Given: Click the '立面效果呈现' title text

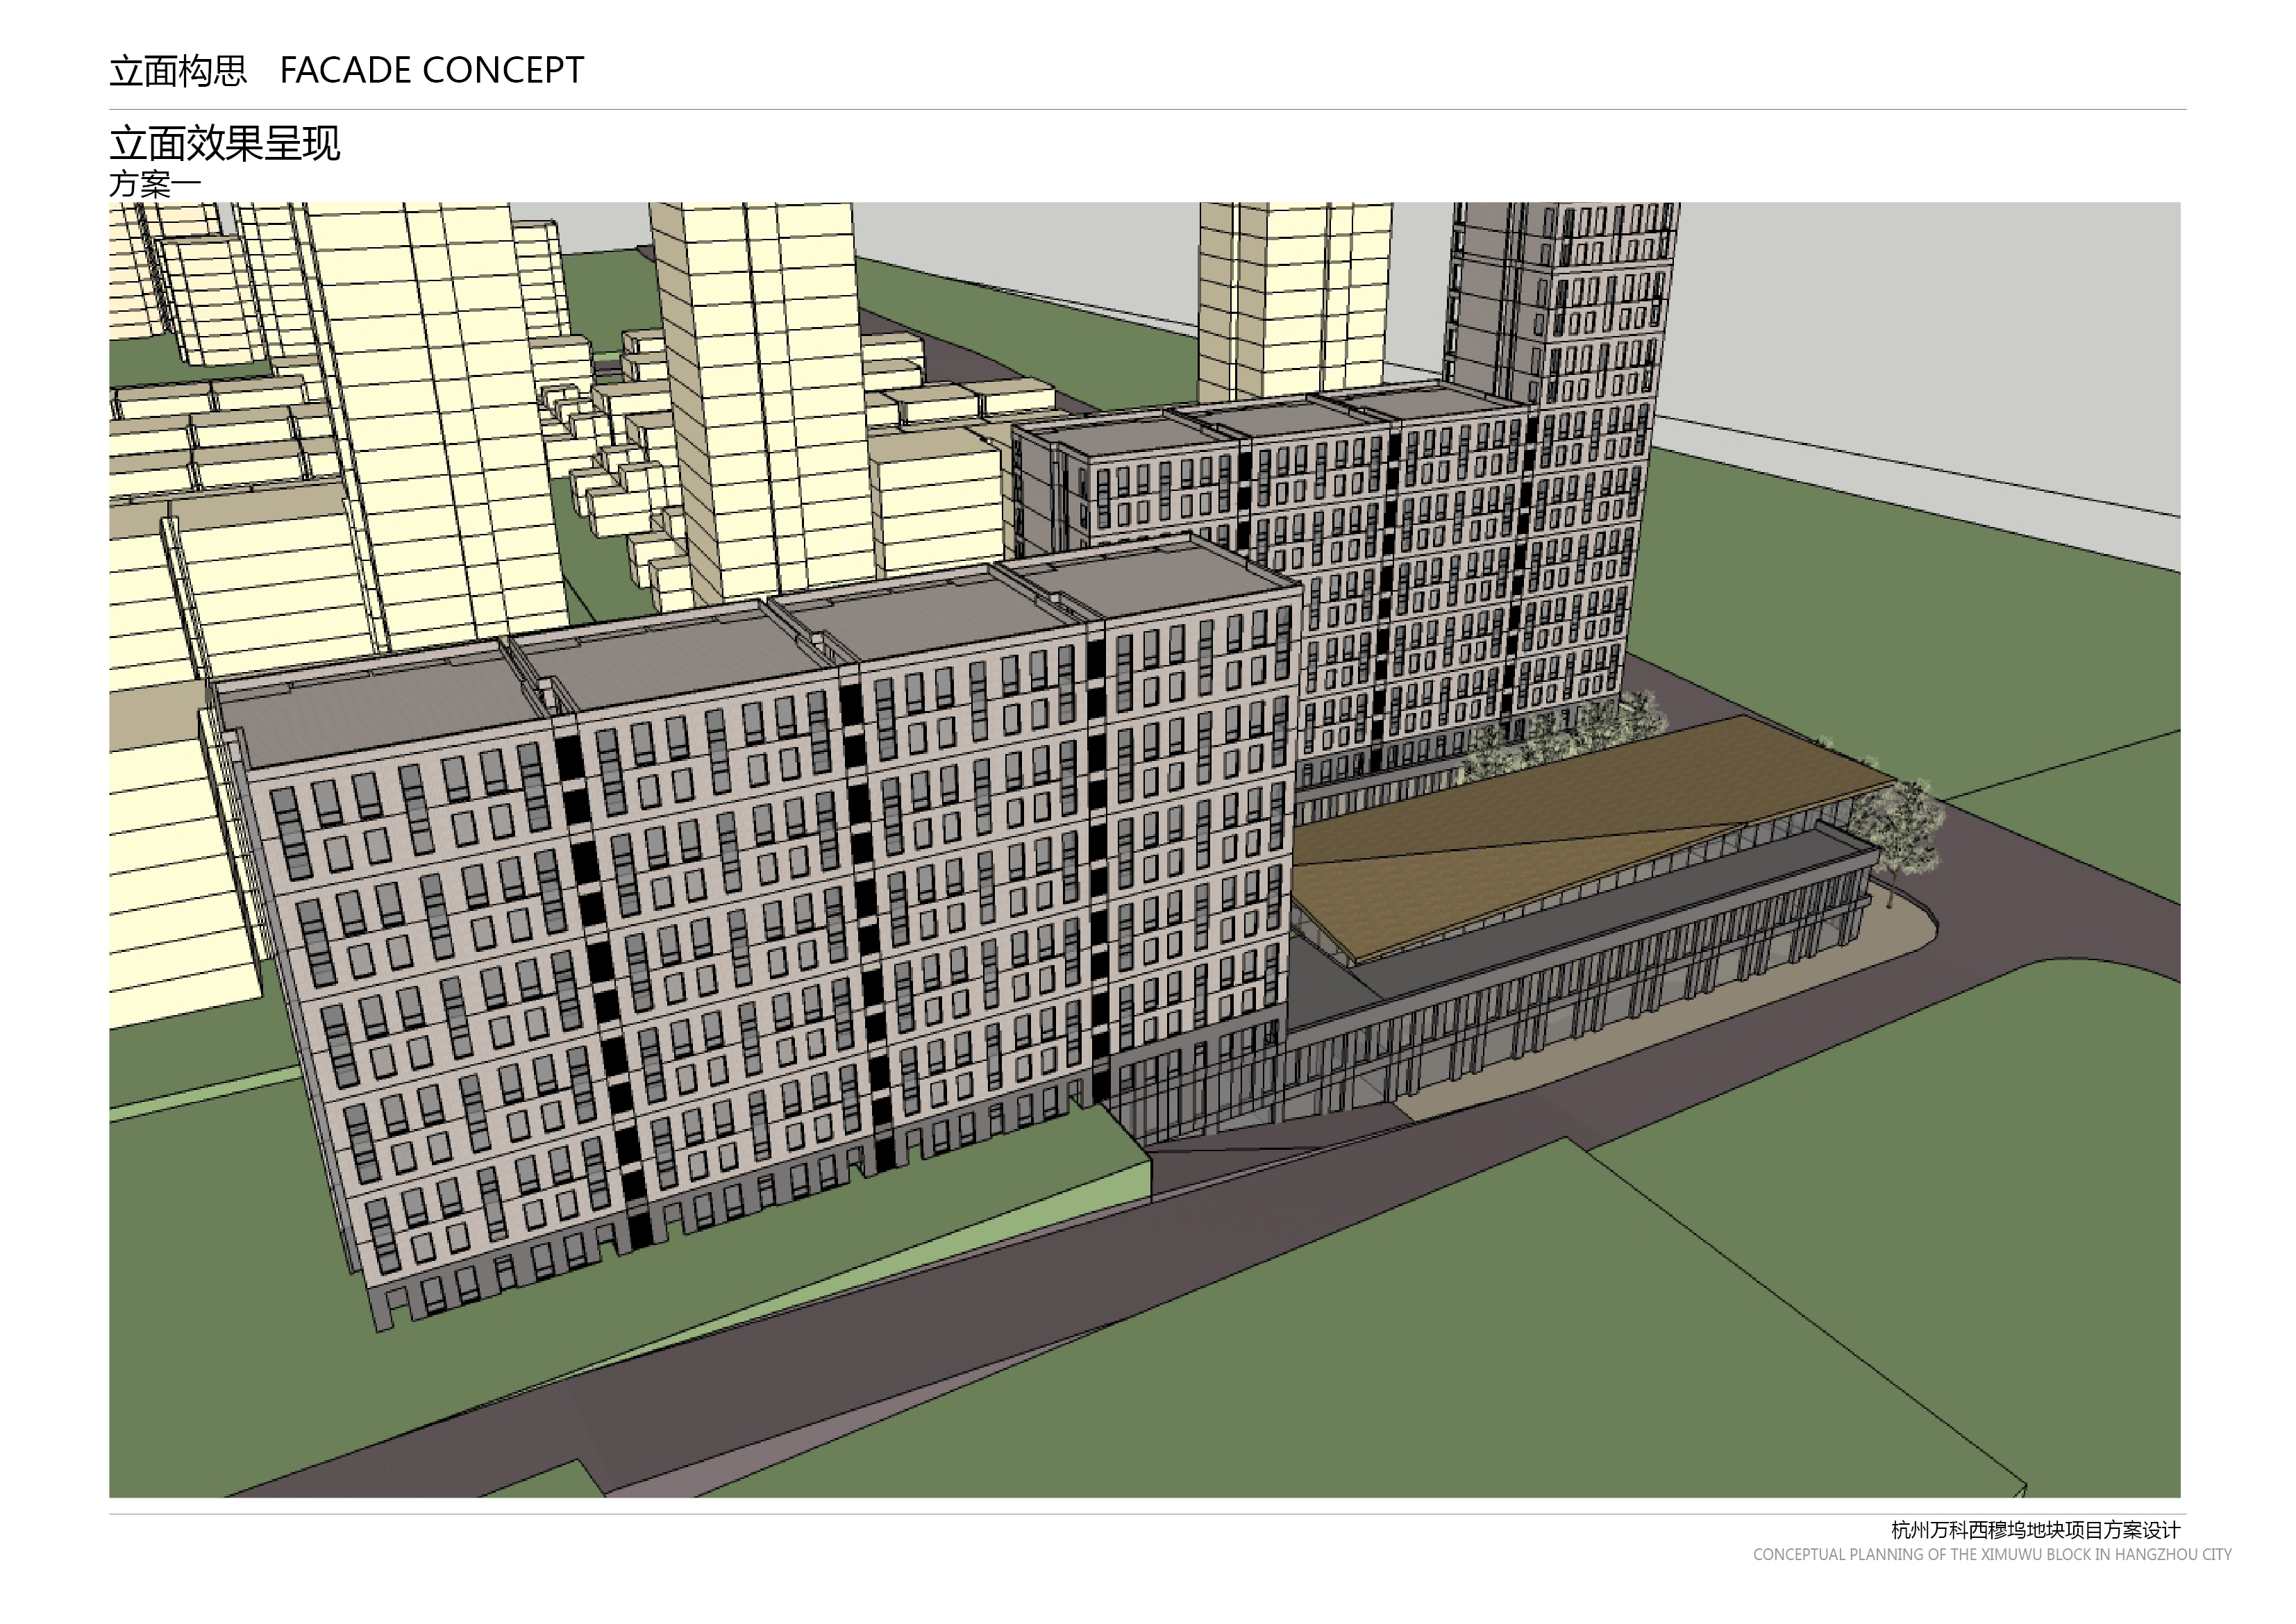Looking at the screenshot, I should click(225, 144).
